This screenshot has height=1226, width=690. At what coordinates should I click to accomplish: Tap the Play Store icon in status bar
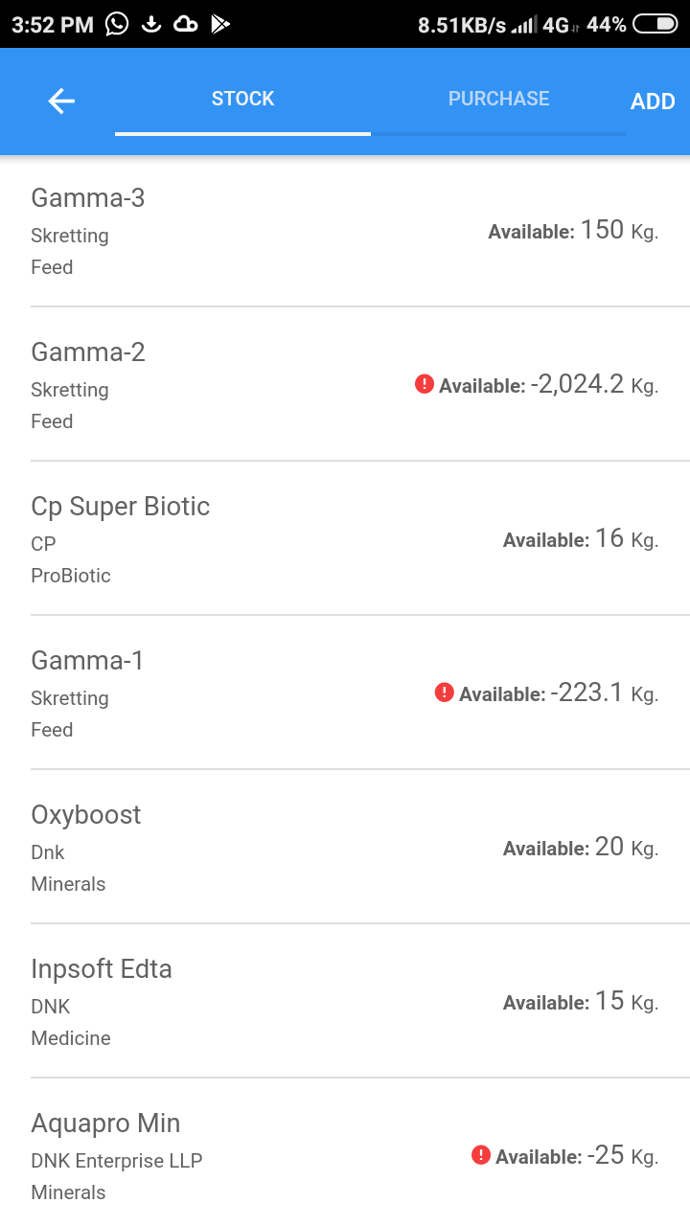(220, 24)
